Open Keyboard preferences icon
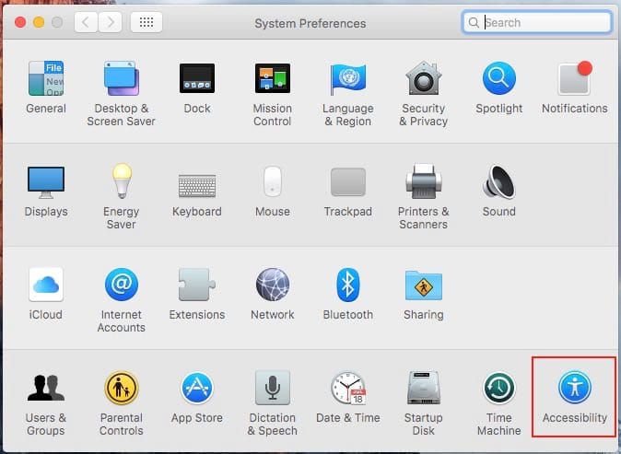The height and width of the screenshot is (454, 621). [x=197, y=186]
